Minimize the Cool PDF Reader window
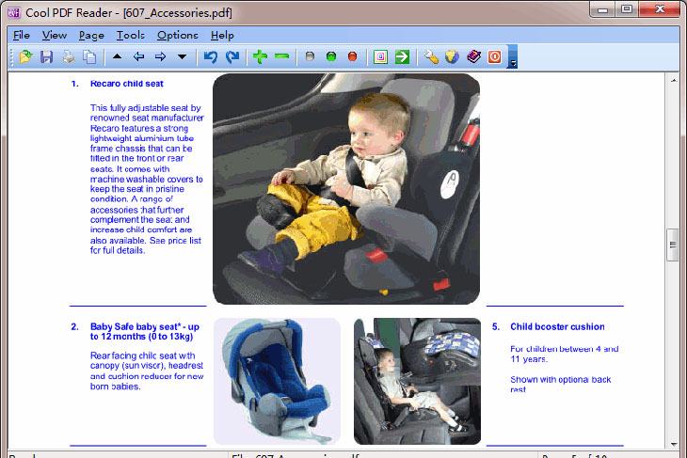Image resolution: width=687 pixels, height=458 pixels. point(603,9)
